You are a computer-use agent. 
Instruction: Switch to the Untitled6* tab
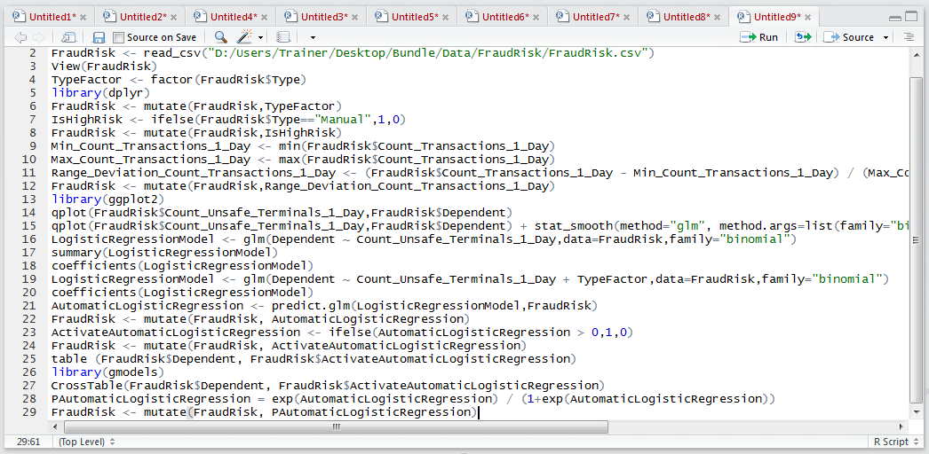coord(505,17)
